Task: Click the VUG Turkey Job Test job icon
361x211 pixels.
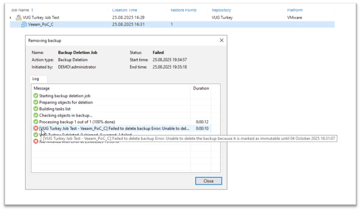Action: (19, 17)
